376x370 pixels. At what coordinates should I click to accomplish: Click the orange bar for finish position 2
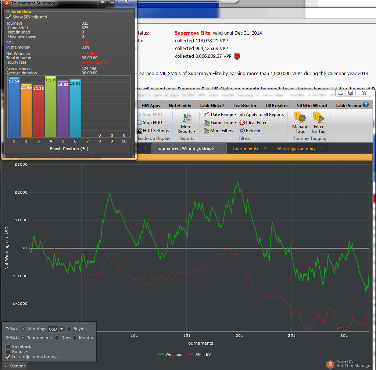[x=26, y=110]
